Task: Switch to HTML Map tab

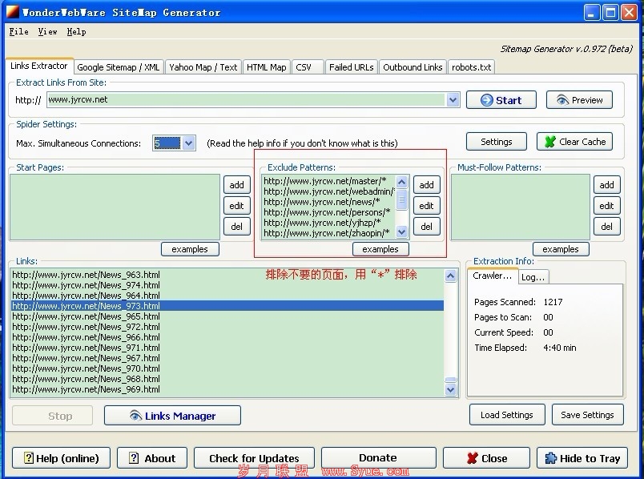Action: (267, 67)
